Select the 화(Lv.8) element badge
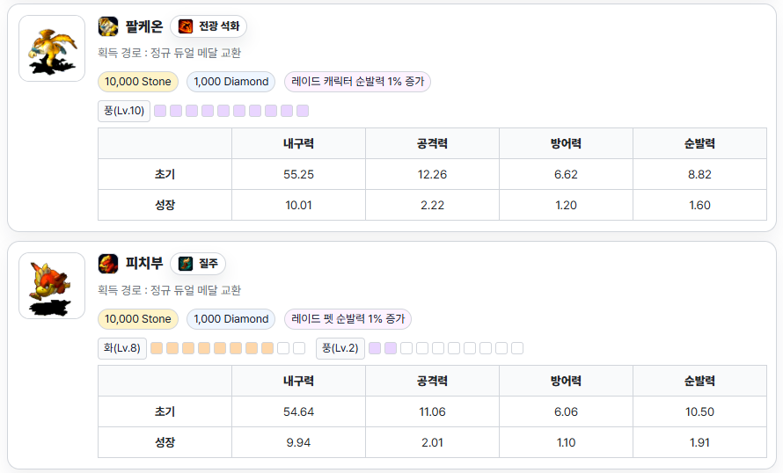This screenshot has width=783, height=473. (x=121, y=348)
